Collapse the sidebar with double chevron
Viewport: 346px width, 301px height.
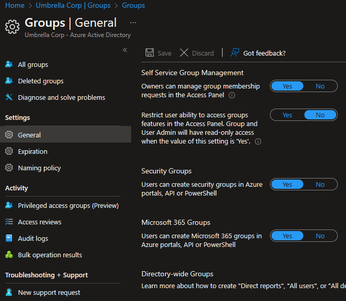tap(125, 50)
